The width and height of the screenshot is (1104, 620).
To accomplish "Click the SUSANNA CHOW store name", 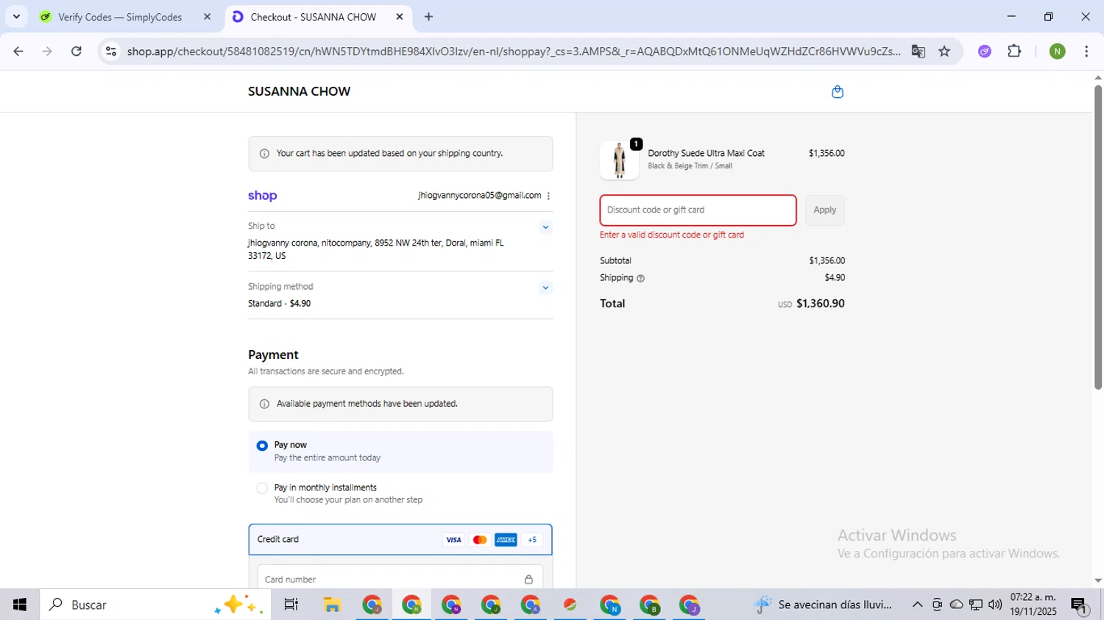I will (299, 91).
